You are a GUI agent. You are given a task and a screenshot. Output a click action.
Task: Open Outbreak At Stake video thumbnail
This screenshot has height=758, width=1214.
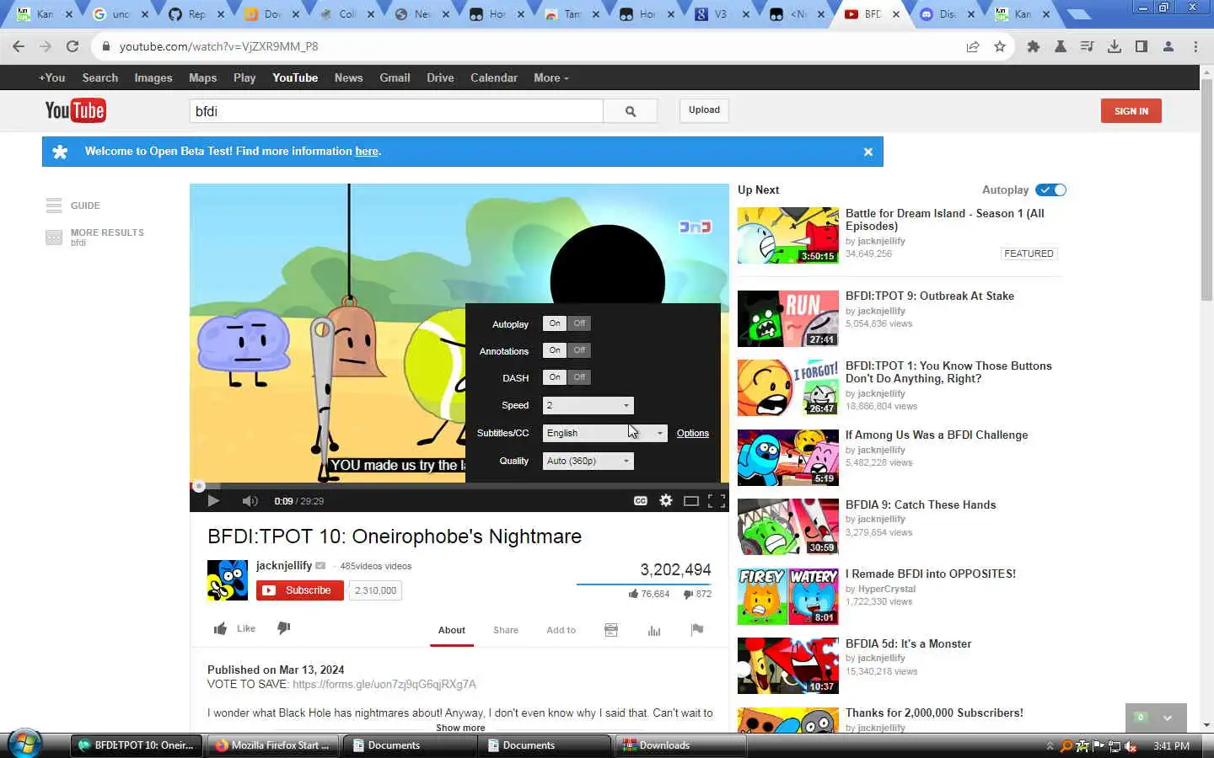click(788, 318)
